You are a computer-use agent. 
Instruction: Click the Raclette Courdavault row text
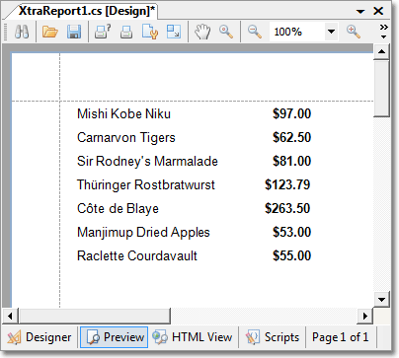click(x=137, y=255)
